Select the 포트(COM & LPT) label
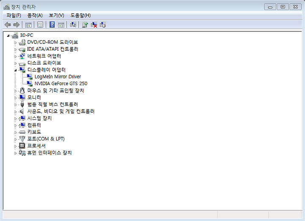305x221 pixels. 46,139
